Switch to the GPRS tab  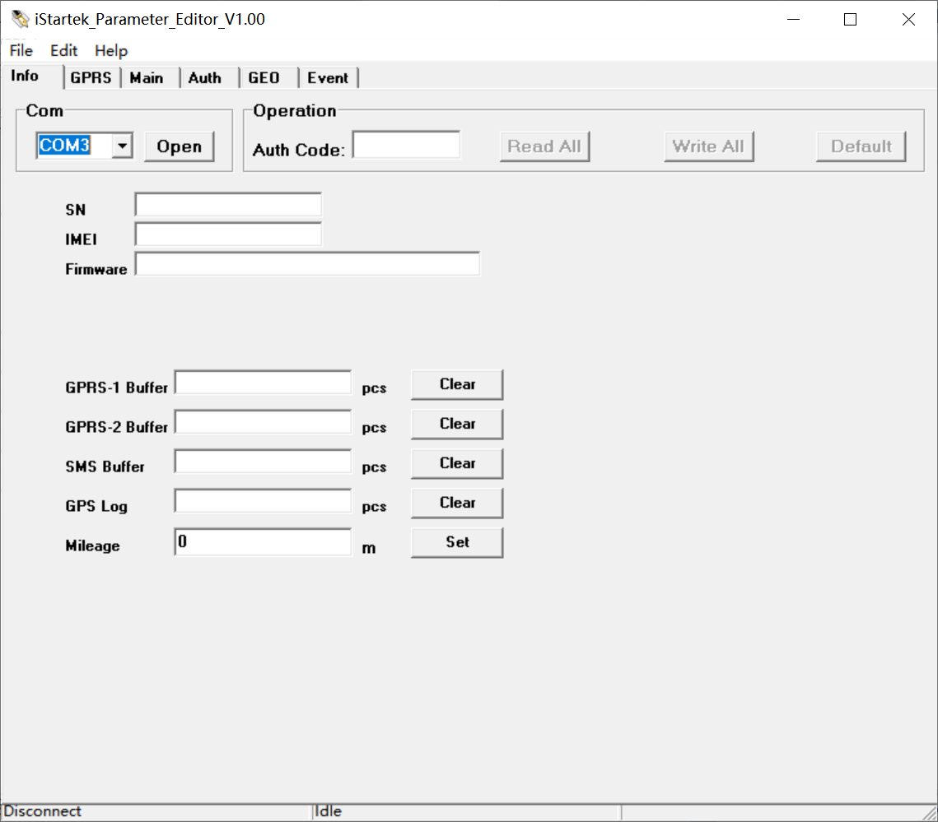coord(91,77)
